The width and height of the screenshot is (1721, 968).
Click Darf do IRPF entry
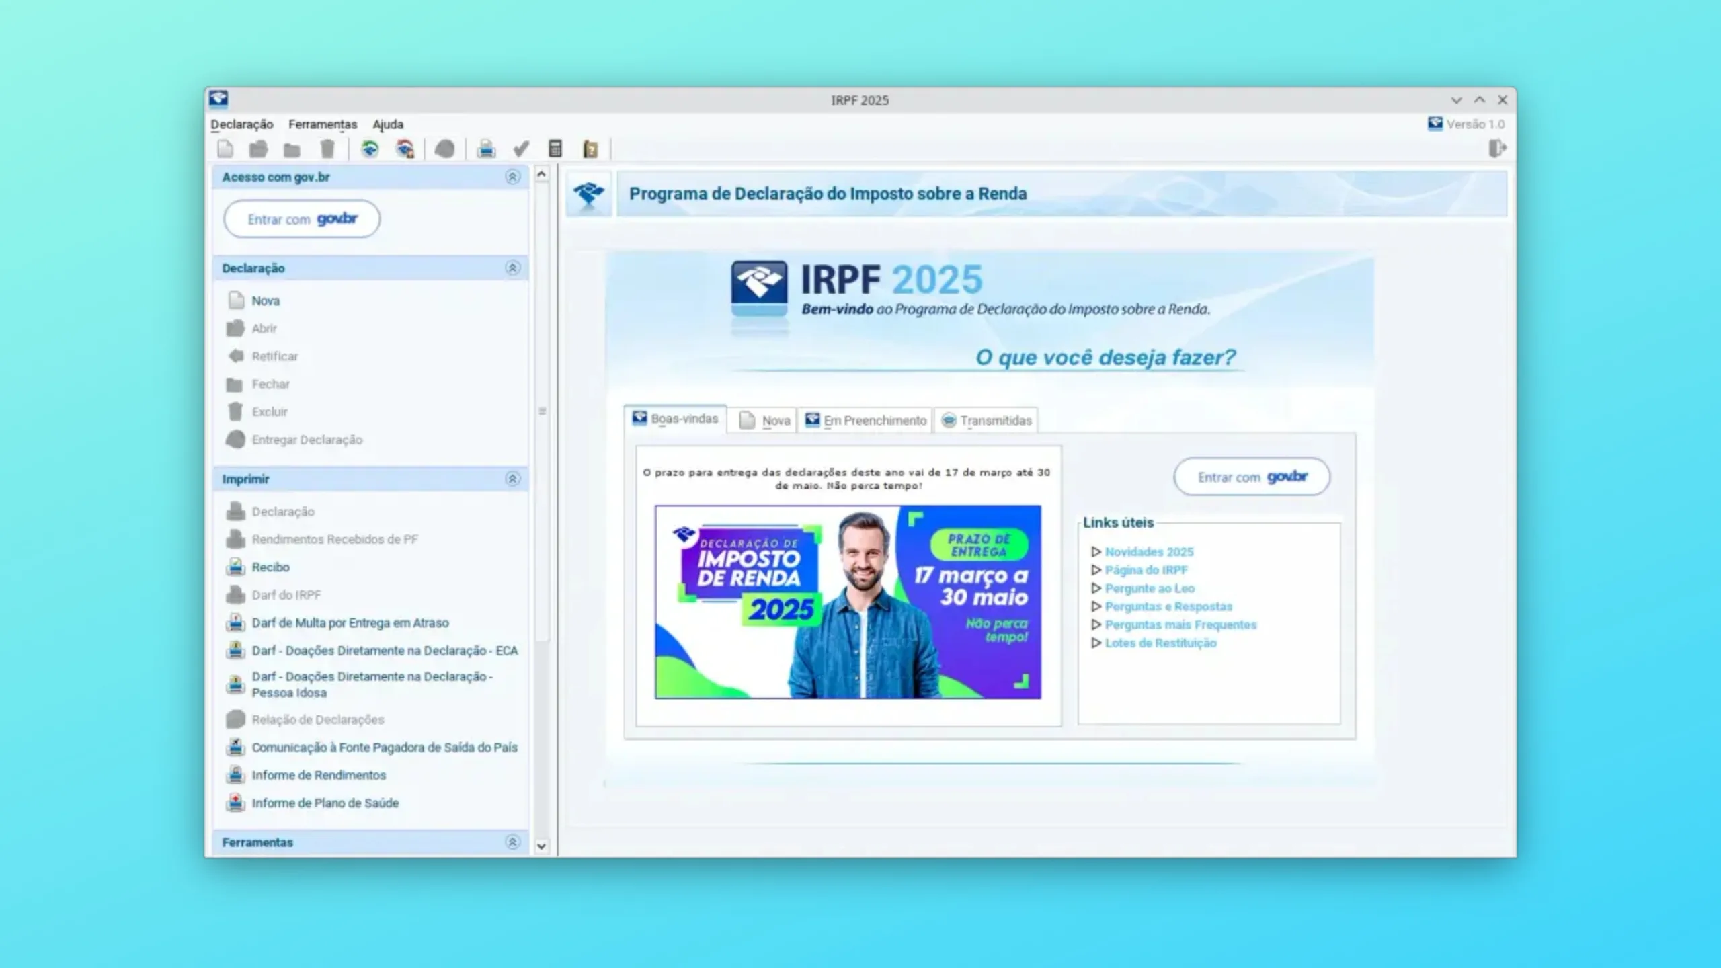[286, 595]
